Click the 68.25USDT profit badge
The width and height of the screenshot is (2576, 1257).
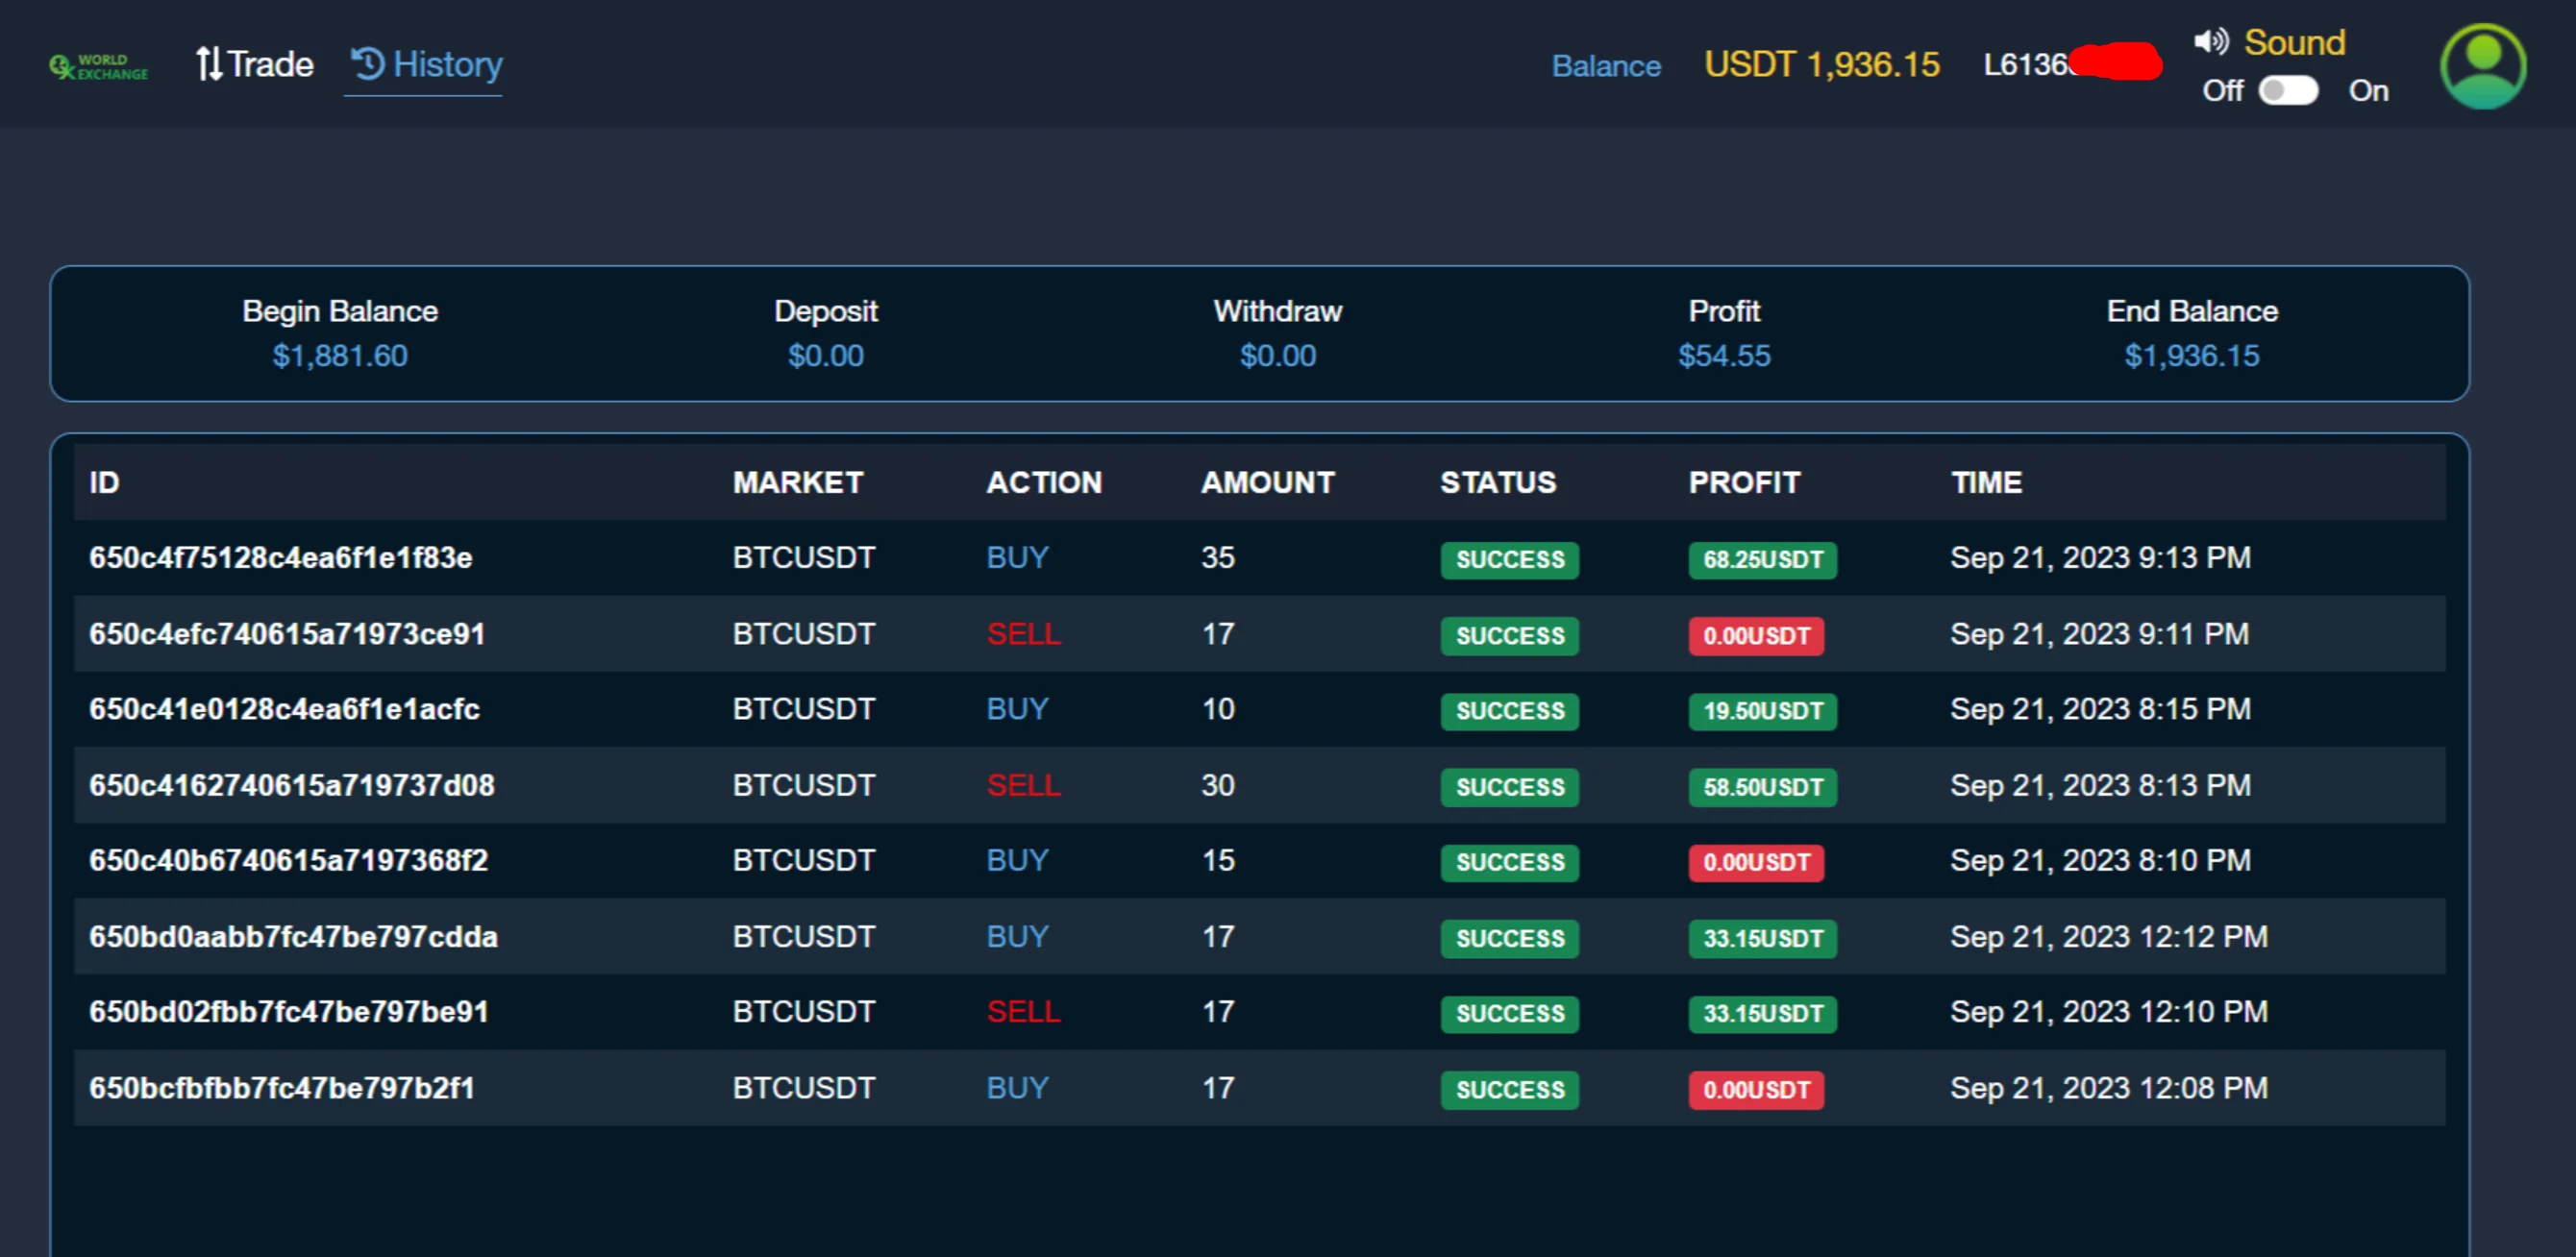click(x=1762, y=559)
